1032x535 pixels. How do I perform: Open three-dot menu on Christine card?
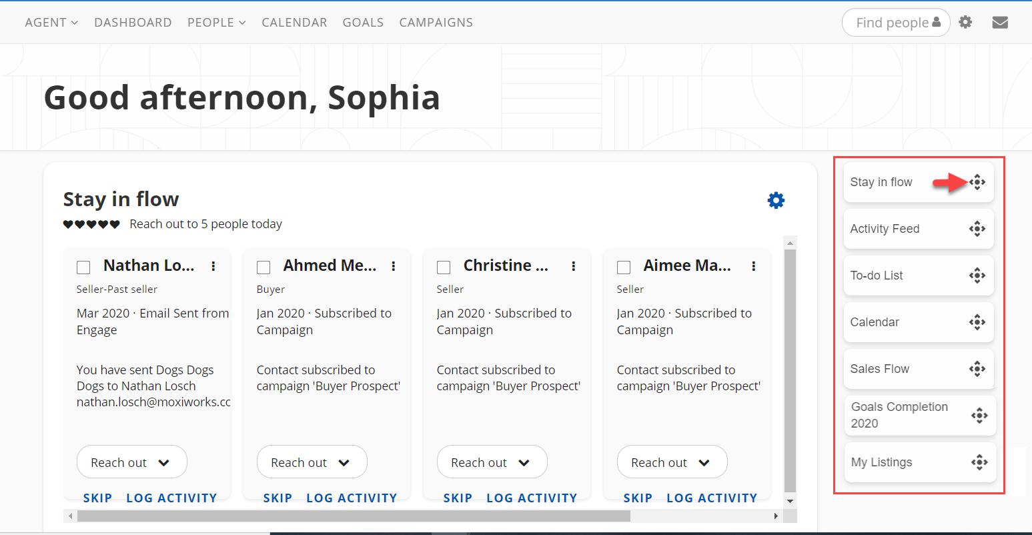click(574, 266)
